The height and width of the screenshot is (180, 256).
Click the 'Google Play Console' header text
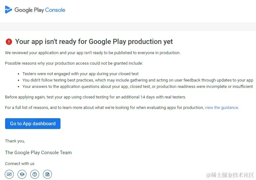(x=40, y=10)
